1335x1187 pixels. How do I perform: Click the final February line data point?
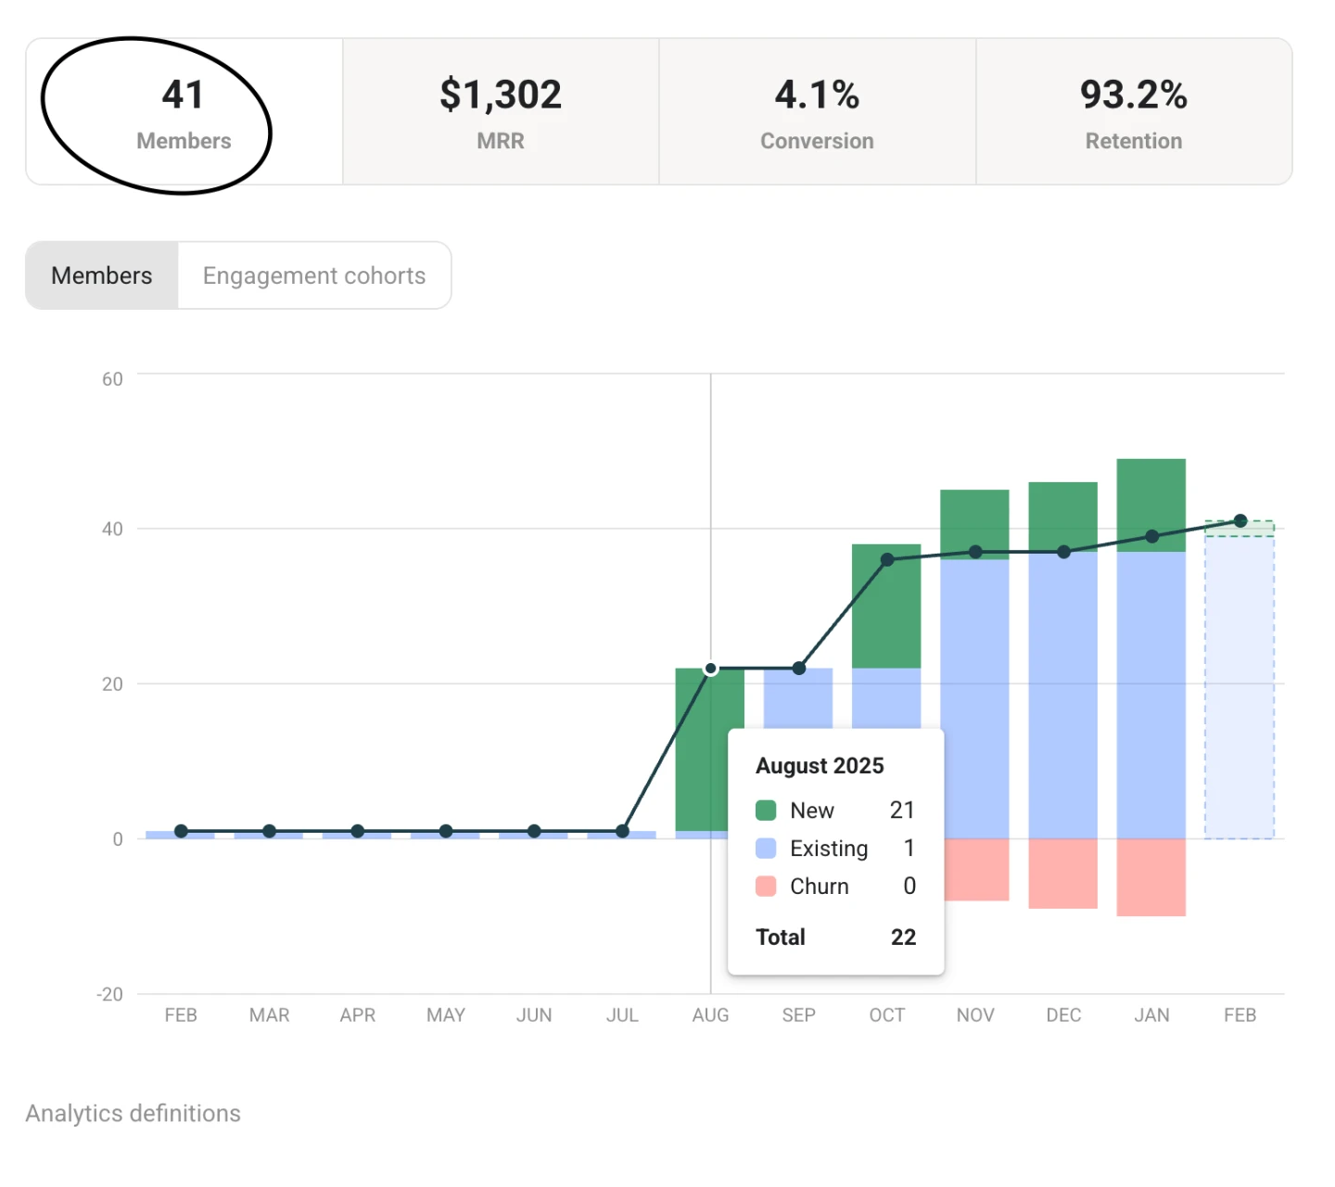(1240, 521)
